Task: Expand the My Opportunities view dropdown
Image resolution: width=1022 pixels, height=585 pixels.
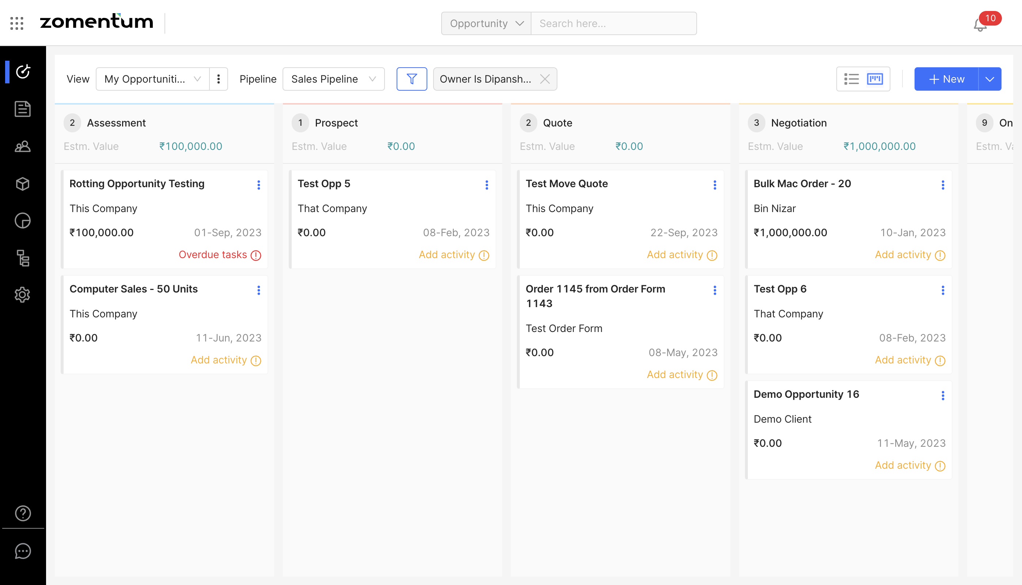Action: pyautogui.click(x=152, y=79)
